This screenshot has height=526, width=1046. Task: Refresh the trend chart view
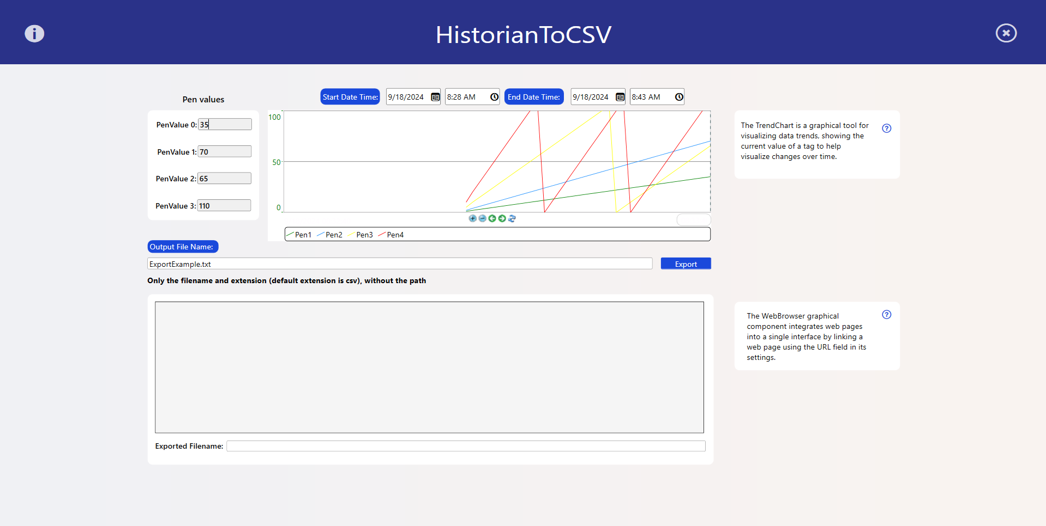[512, 218]
